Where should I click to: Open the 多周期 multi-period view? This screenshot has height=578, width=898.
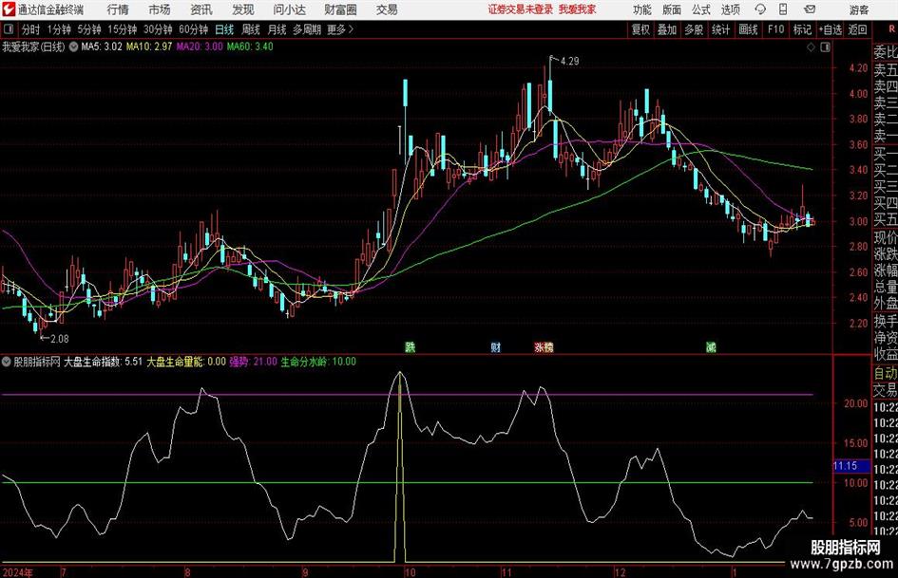tap(307, 29)
